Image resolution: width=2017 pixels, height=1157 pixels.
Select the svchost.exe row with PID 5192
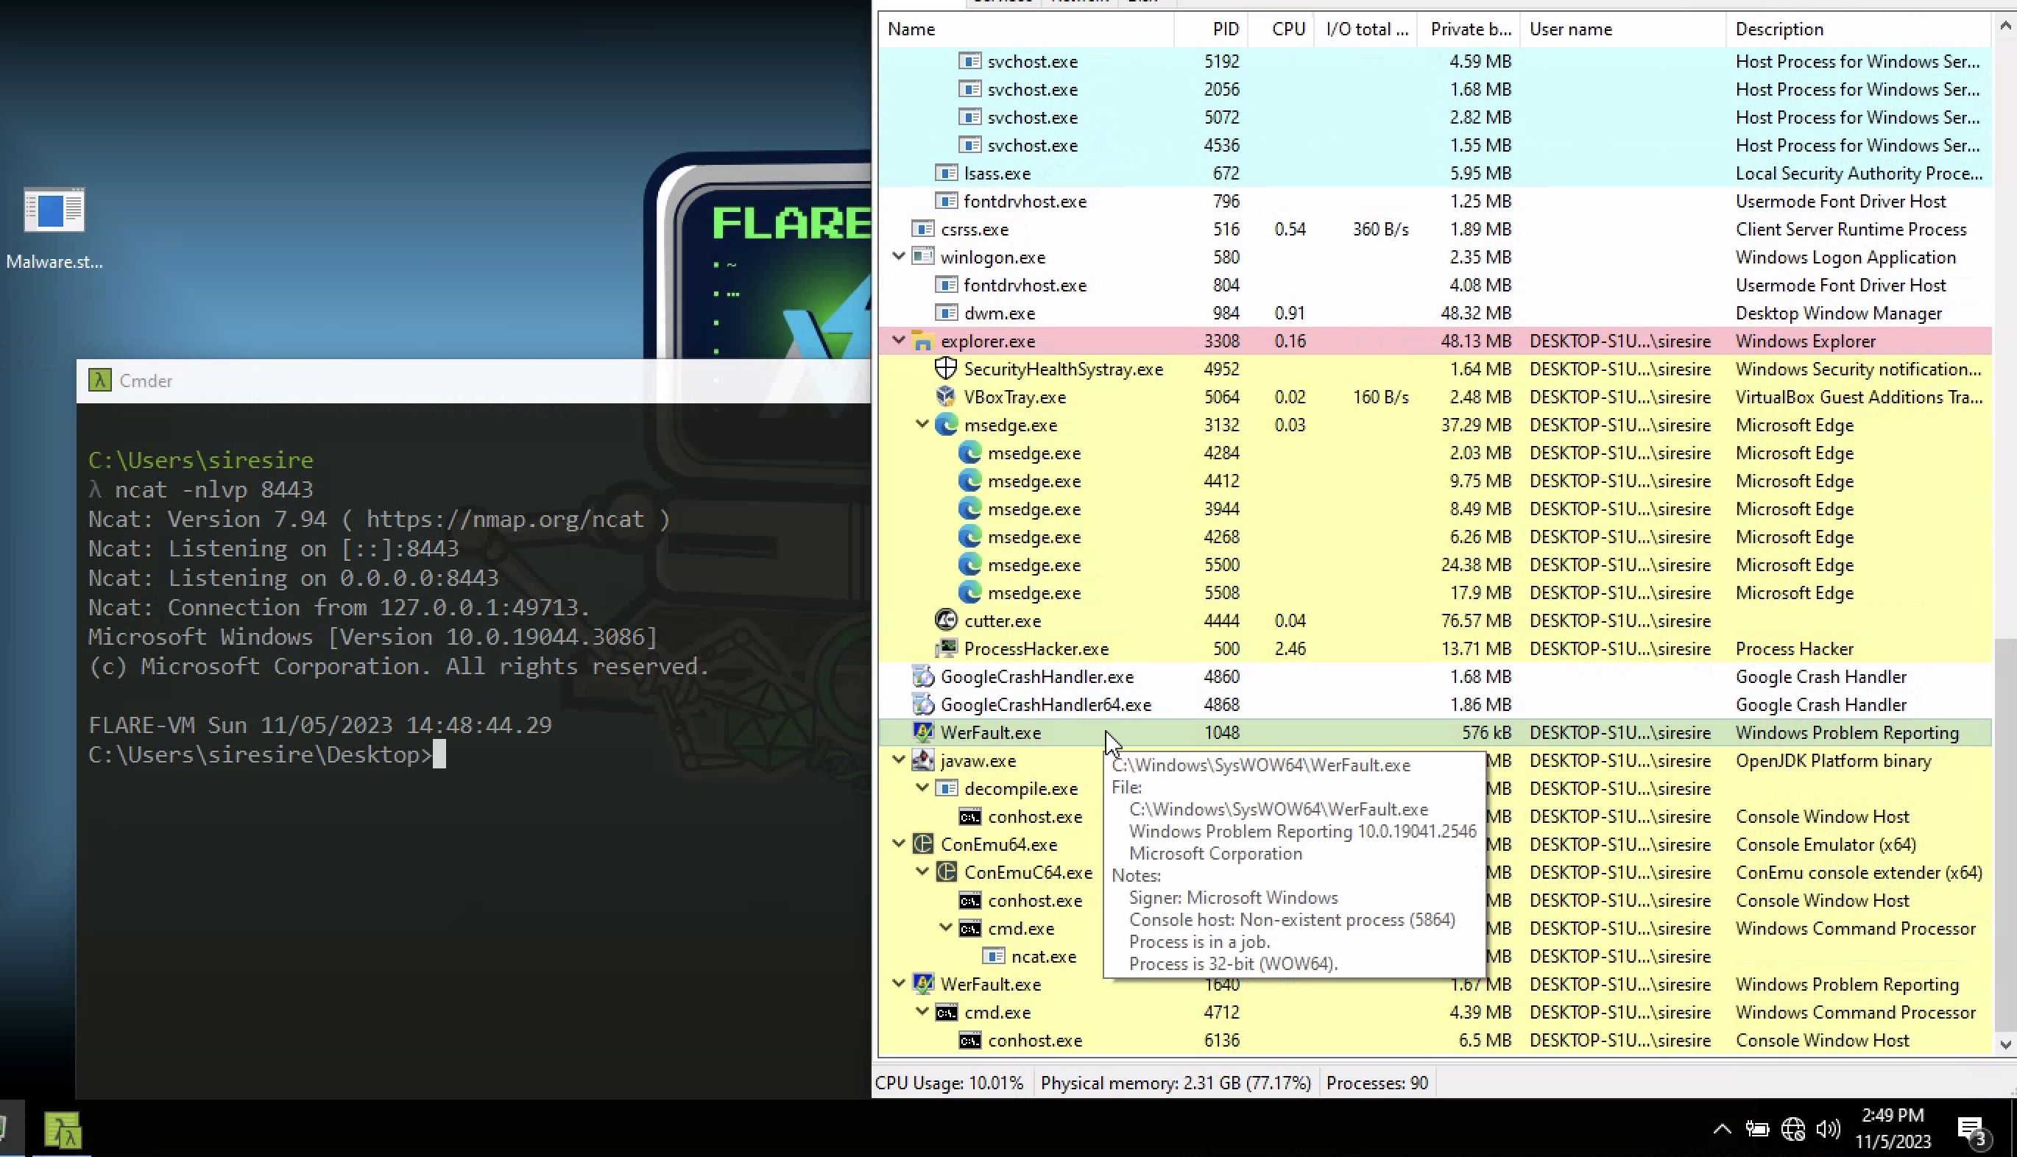coord(1435,61)
